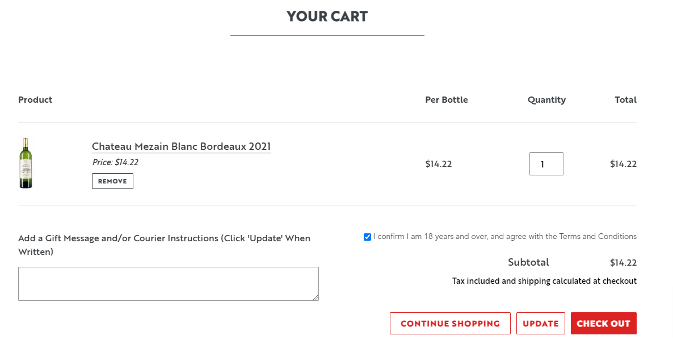Screen dimensions: 673x348
Task: Click the tax and shipping notice text
Action: (544, 280)
